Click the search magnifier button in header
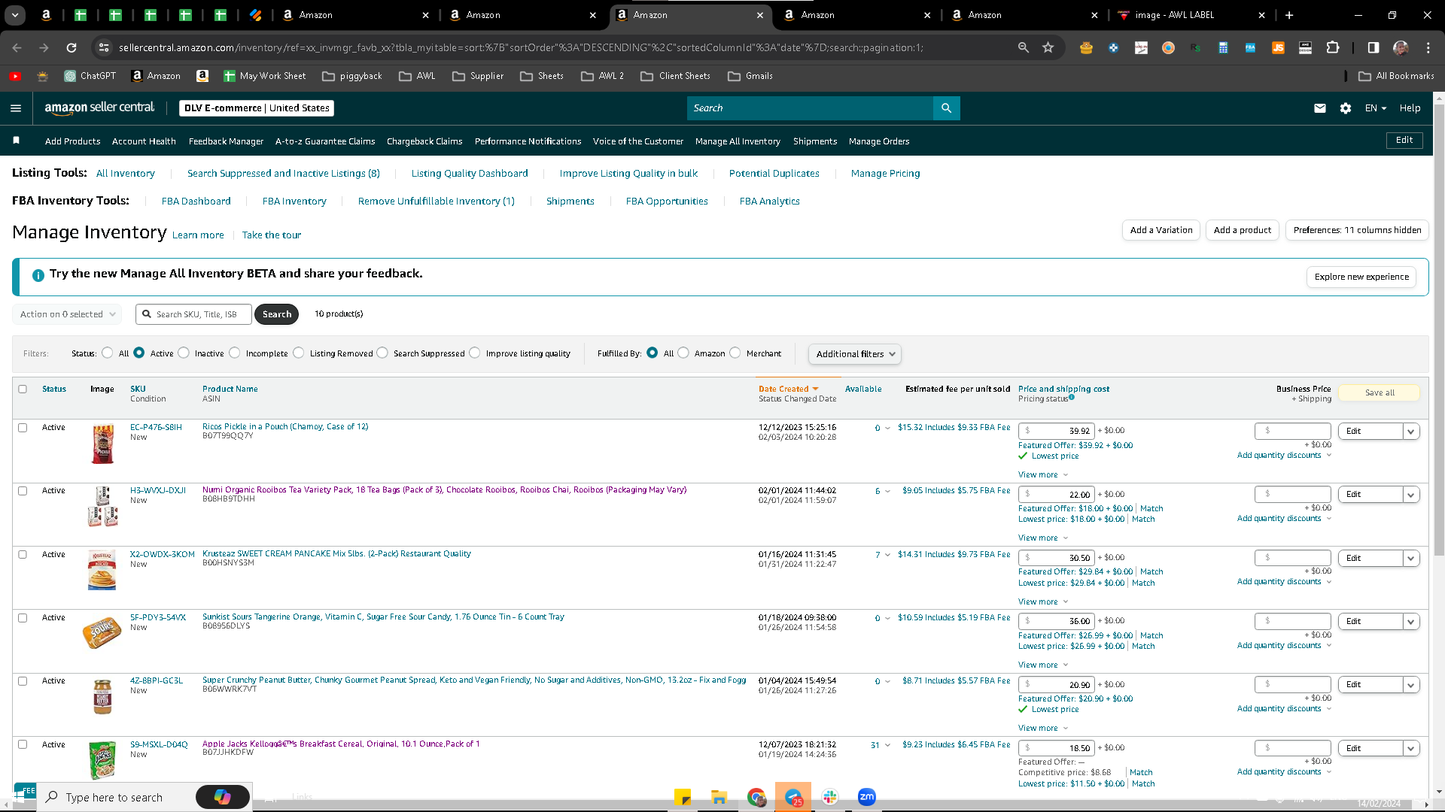The image size is (1445, 812). [946, 108]
